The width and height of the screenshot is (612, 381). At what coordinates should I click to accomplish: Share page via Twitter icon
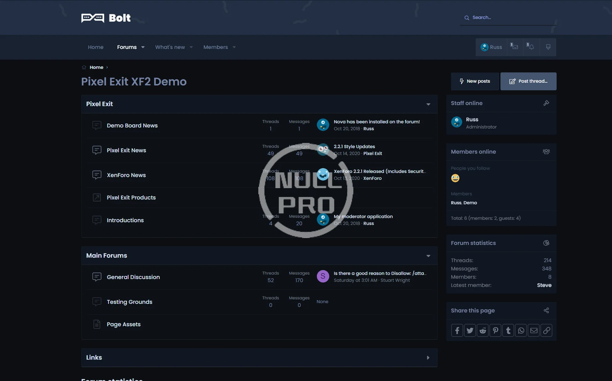tap(470, 331)
